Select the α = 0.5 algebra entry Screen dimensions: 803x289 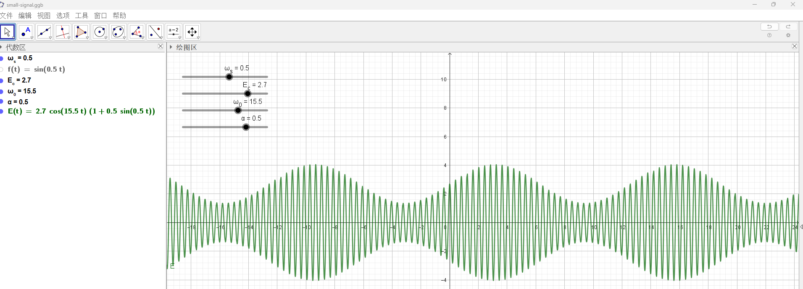coord(18,102)
